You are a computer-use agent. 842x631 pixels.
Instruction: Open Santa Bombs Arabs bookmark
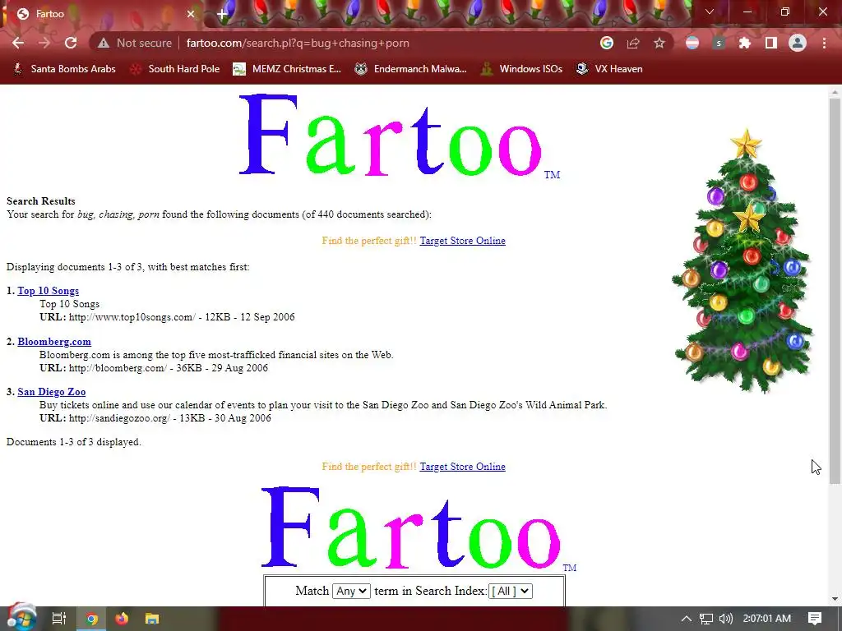[64, 69]
